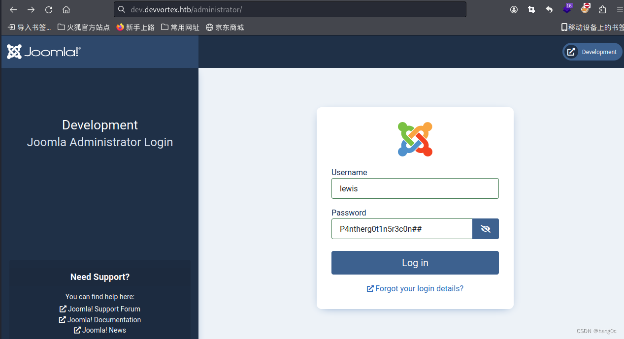Click the undo arrow toolbar icon
Viewport: 624px width, 339px height.
point(549,9)
